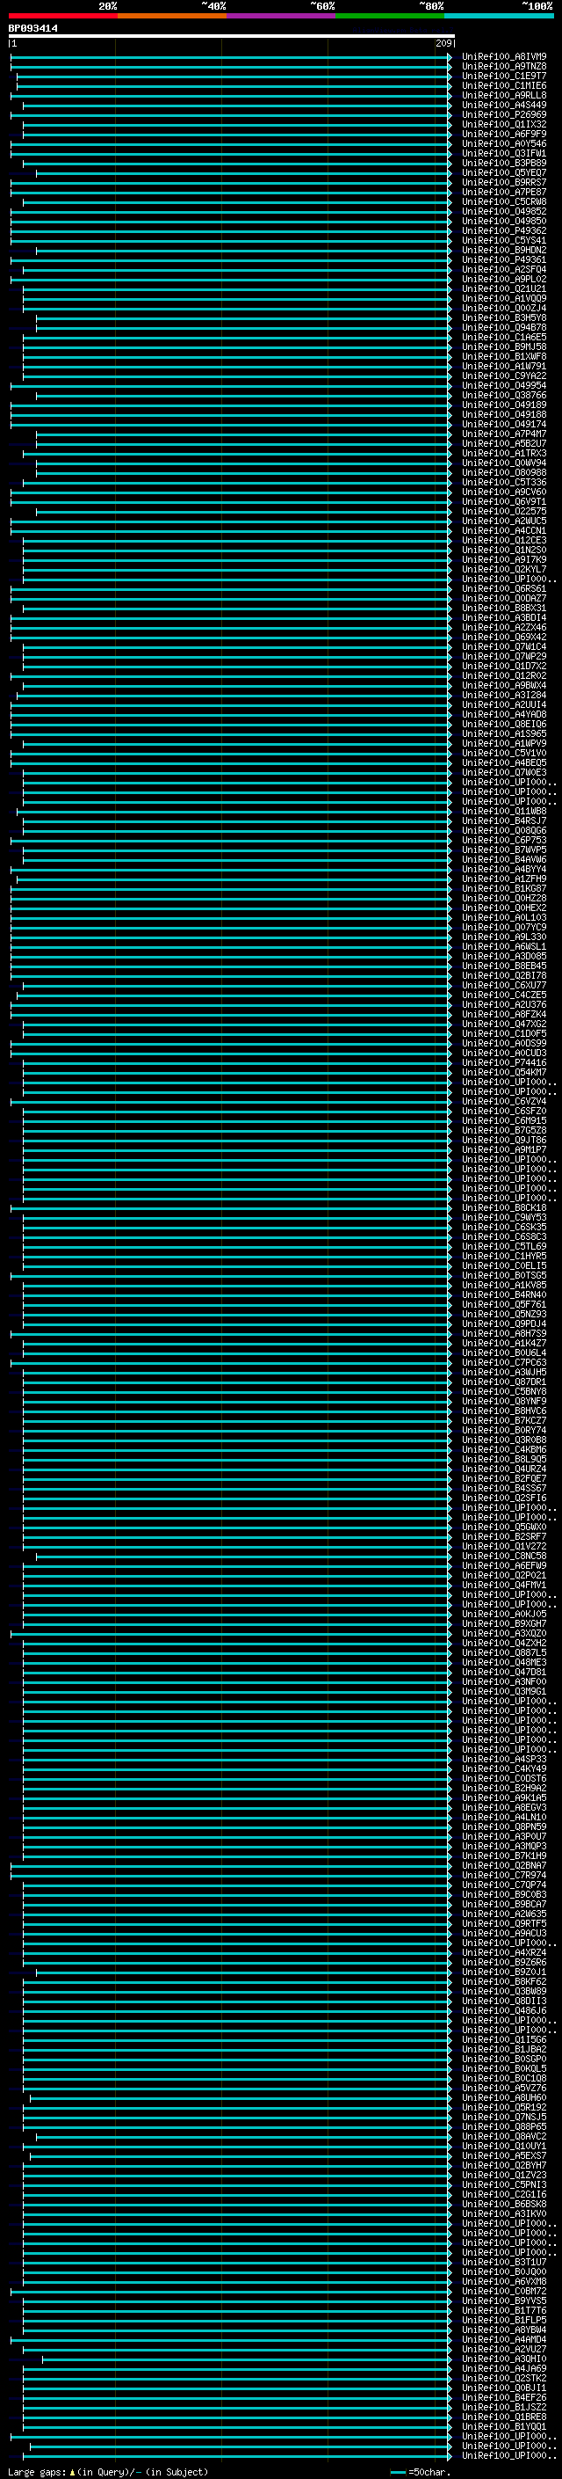The width and height of the screenshot is (562, 2479).
Task: Click the UniRef100_P26969 label
Action: [x=504, y=114]
